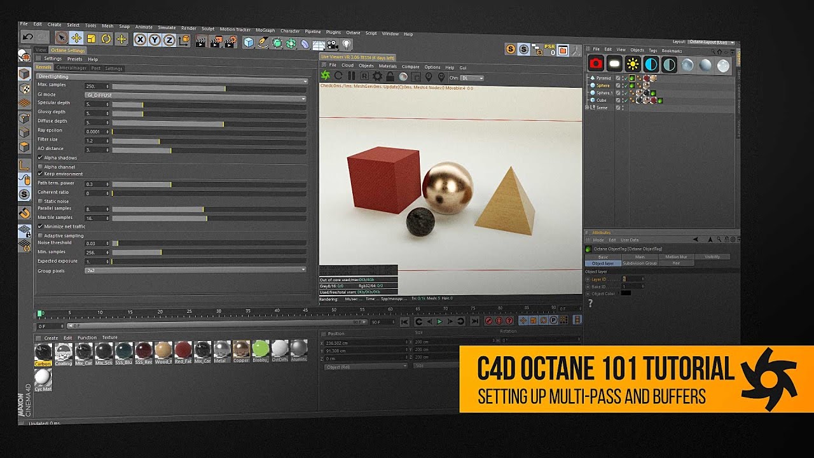Open the Object (Rel) coordinate dropdown
The width and height of the screenshot is (814, 458).
tap(365, 366)
